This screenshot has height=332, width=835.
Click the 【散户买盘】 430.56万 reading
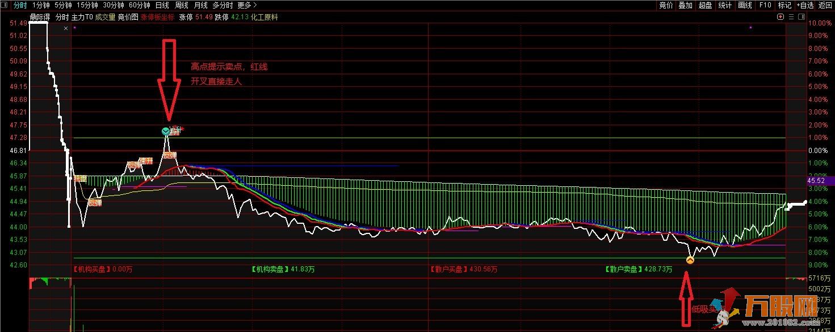click(463, 270)
